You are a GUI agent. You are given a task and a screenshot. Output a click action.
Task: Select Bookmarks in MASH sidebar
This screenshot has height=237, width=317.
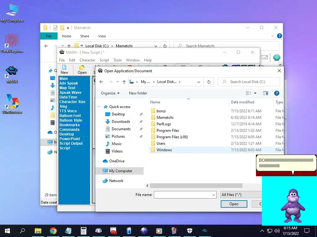tap(70, 125)
